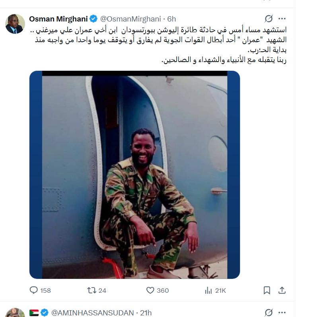Like the post with 360 likes

[157, 290]
